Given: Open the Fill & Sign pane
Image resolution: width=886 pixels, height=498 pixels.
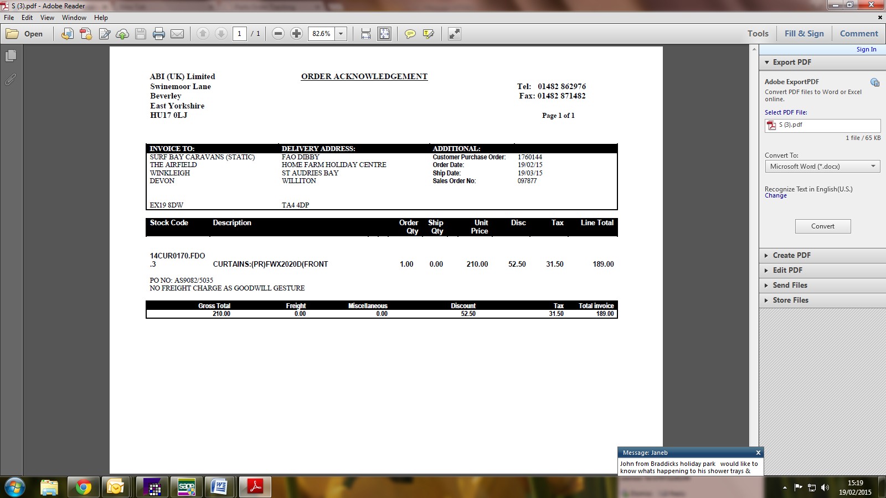Looking at the screenshot, I should point(803,33).
